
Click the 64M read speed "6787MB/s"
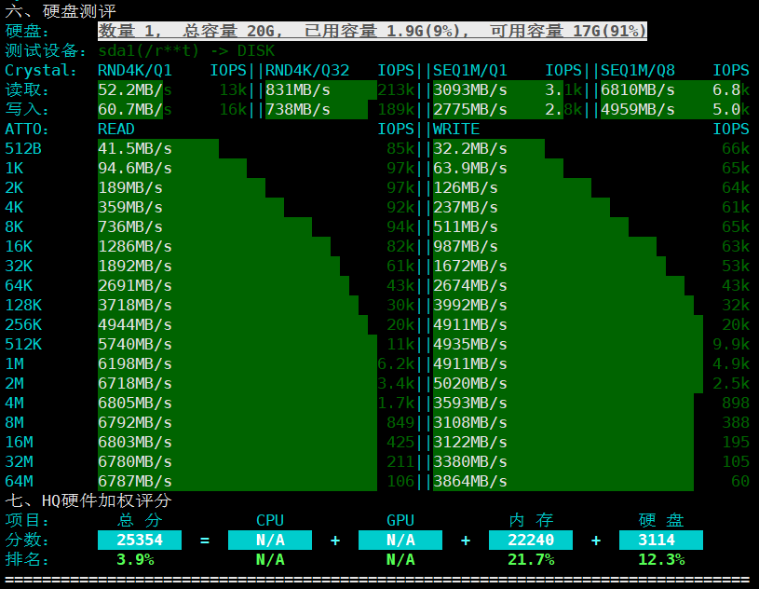[135, 482]
